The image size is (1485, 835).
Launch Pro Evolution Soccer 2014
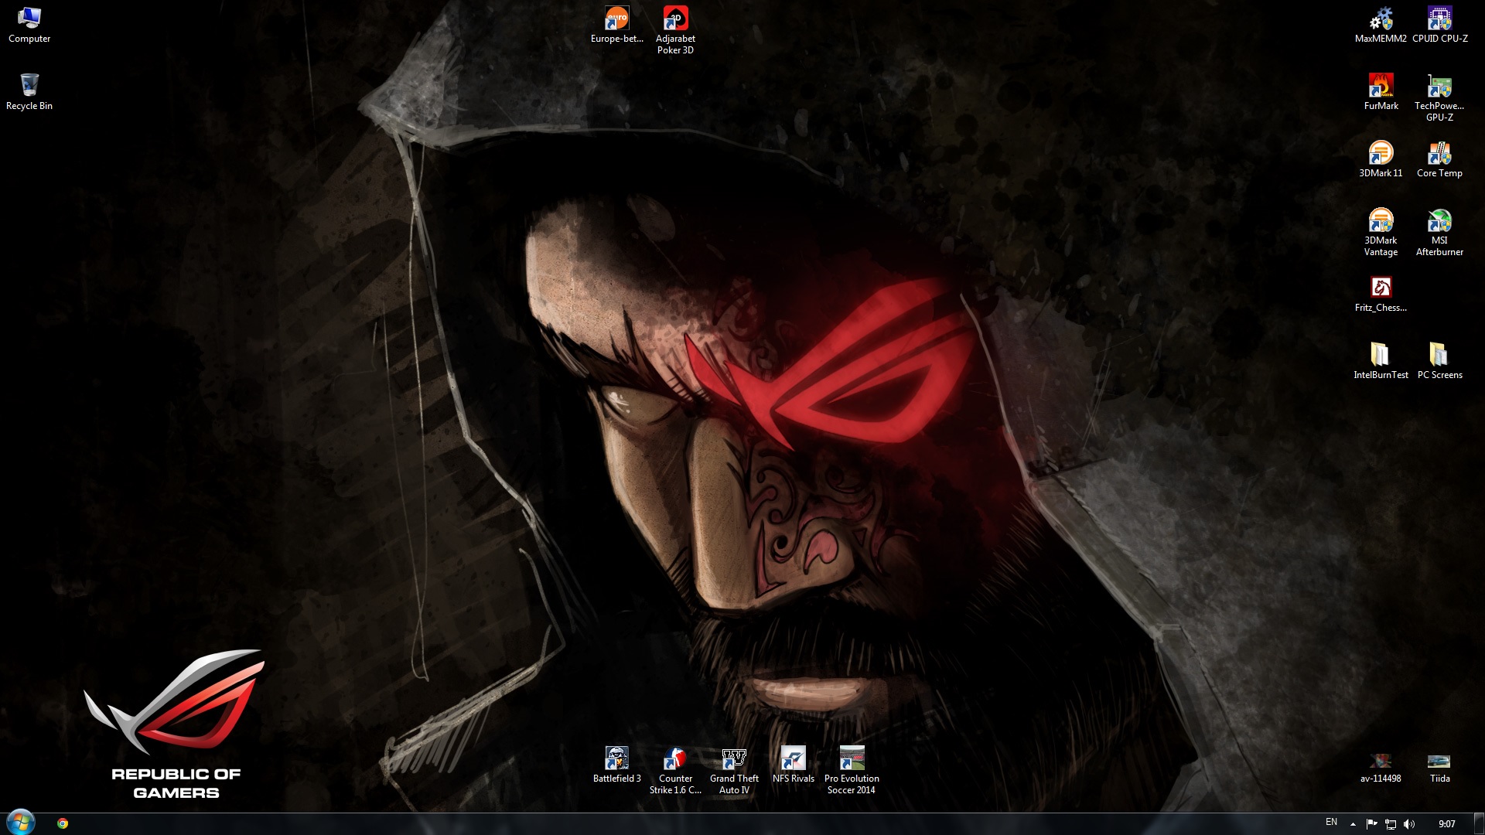tap(852, 770)
